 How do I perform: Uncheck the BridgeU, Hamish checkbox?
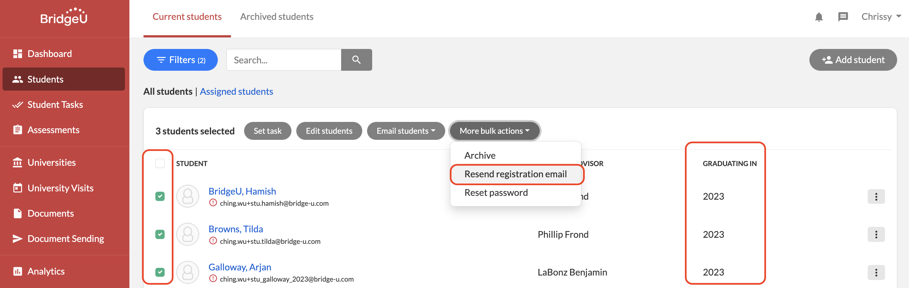(x=160, y=196)
